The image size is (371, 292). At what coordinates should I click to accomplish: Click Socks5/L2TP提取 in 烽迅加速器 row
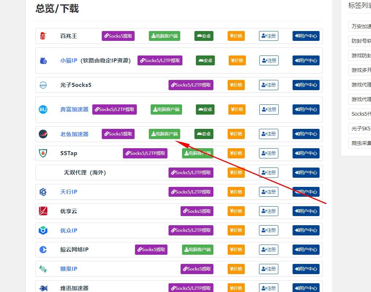[x=191, y=288]
